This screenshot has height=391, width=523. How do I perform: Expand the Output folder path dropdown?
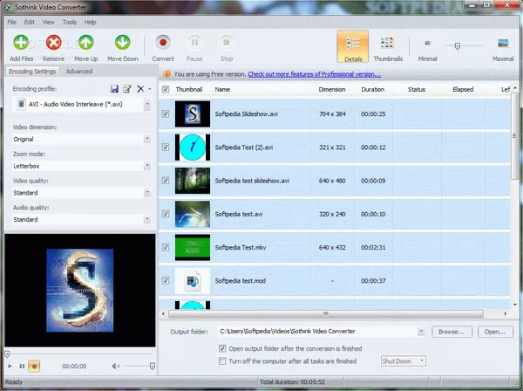(x=421, y=332)
